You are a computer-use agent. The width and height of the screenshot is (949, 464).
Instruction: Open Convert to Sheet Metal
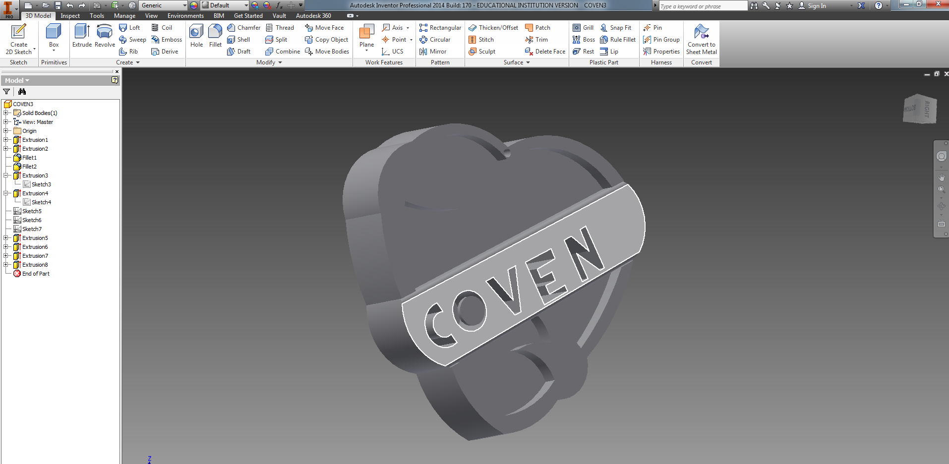[701, 39]
